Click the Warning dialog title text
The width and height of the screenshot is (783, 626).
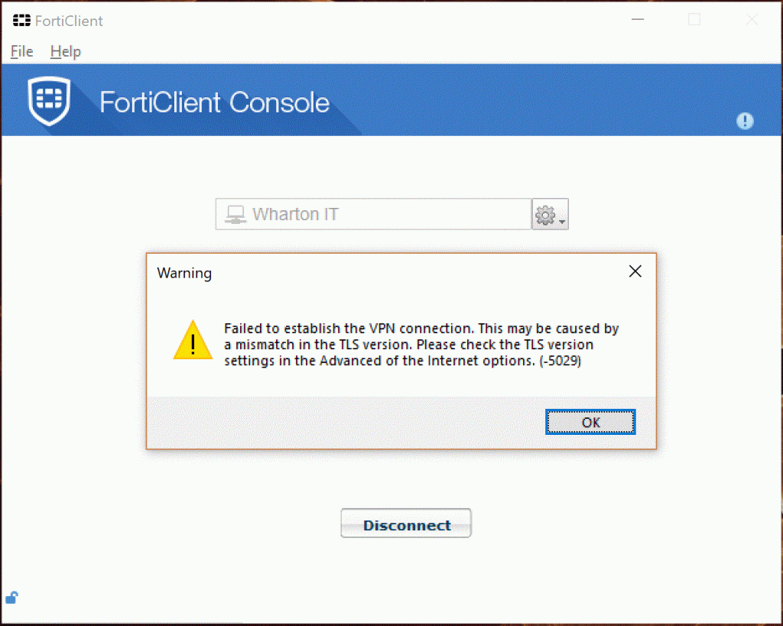coord(184,273)
